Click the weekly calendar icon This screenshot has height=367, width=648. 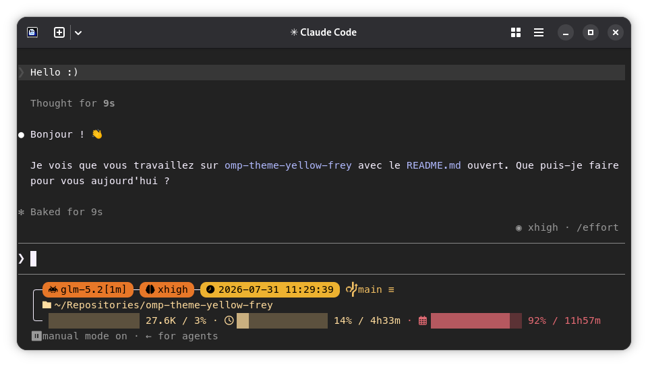(x=422, y=320)
